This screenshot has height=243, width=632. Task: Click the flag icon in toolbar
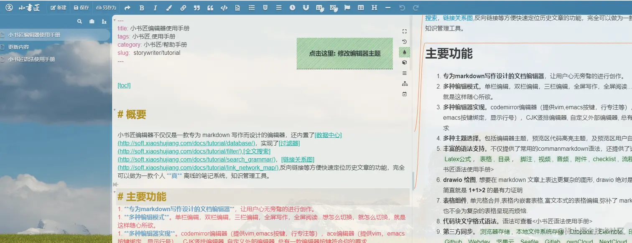click(347, 8)
